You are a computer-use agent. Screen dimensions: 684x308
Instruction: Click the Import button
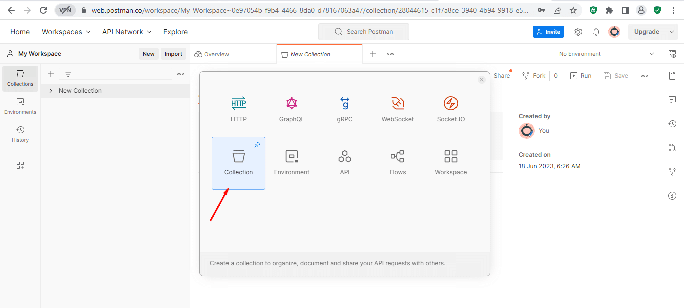coord(173,54)
